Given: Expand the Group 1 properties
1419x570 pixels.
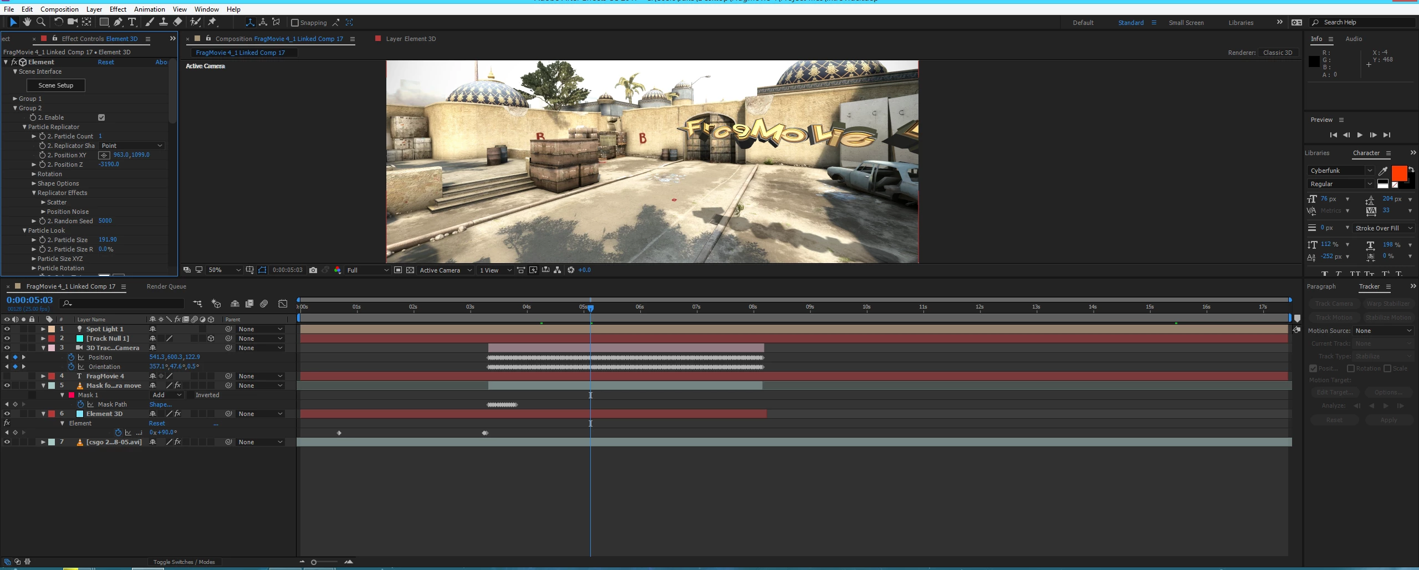Looking at the screenshot, I should pos(15,99).
